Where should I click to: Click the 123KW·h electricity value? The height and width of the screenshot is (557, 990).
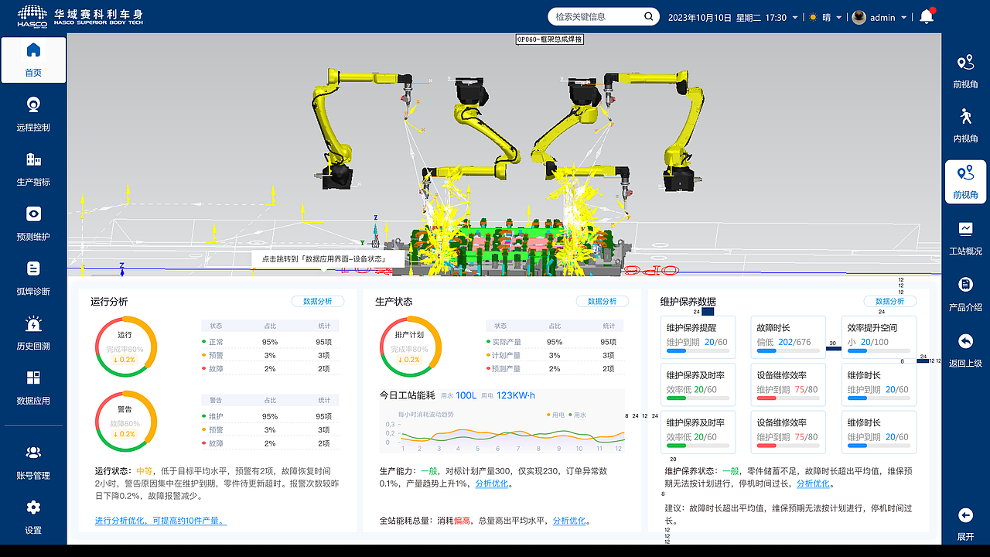[x=517, y=395]
